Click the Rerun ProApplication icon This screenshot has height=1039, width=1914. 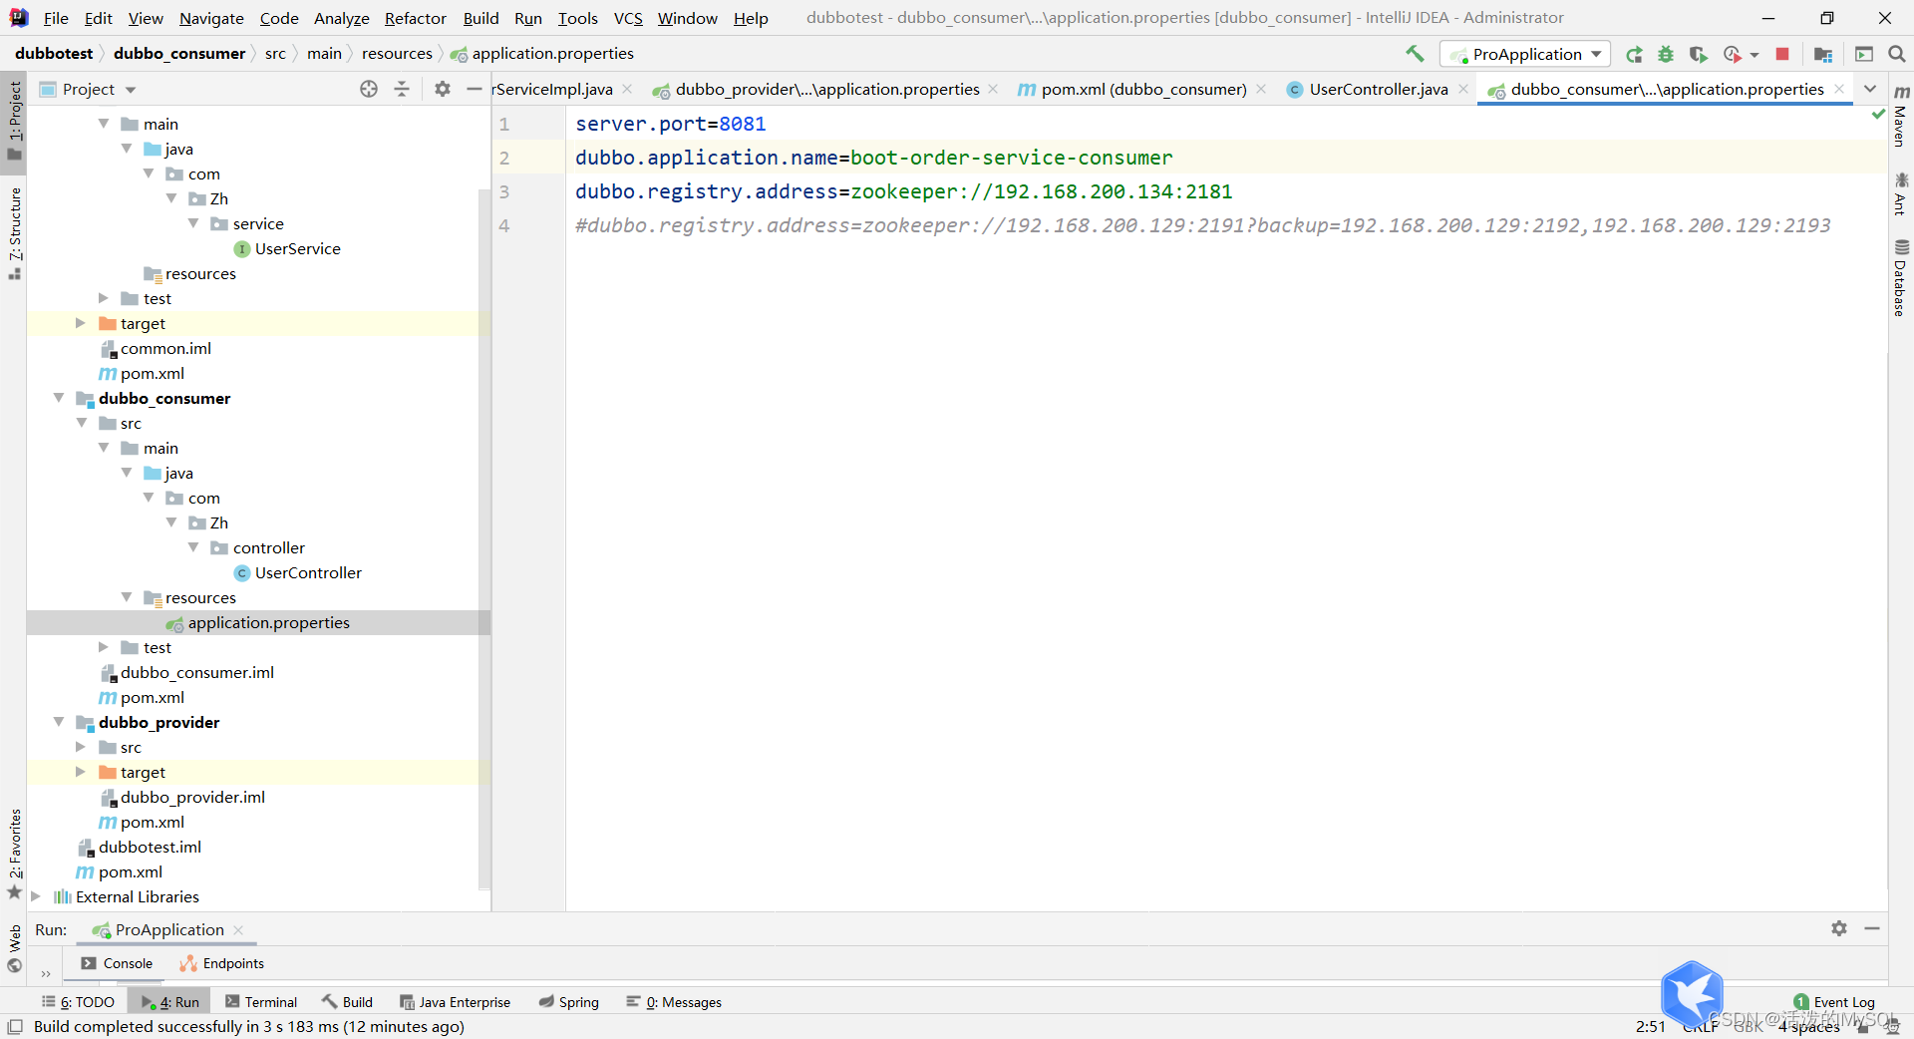tap(1634, 54)
